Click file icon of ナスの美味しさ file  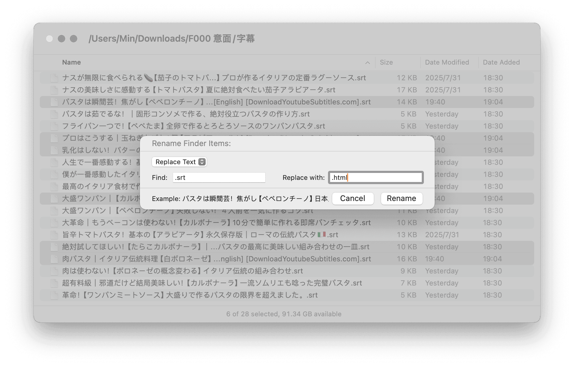click(x=54, y=90)
